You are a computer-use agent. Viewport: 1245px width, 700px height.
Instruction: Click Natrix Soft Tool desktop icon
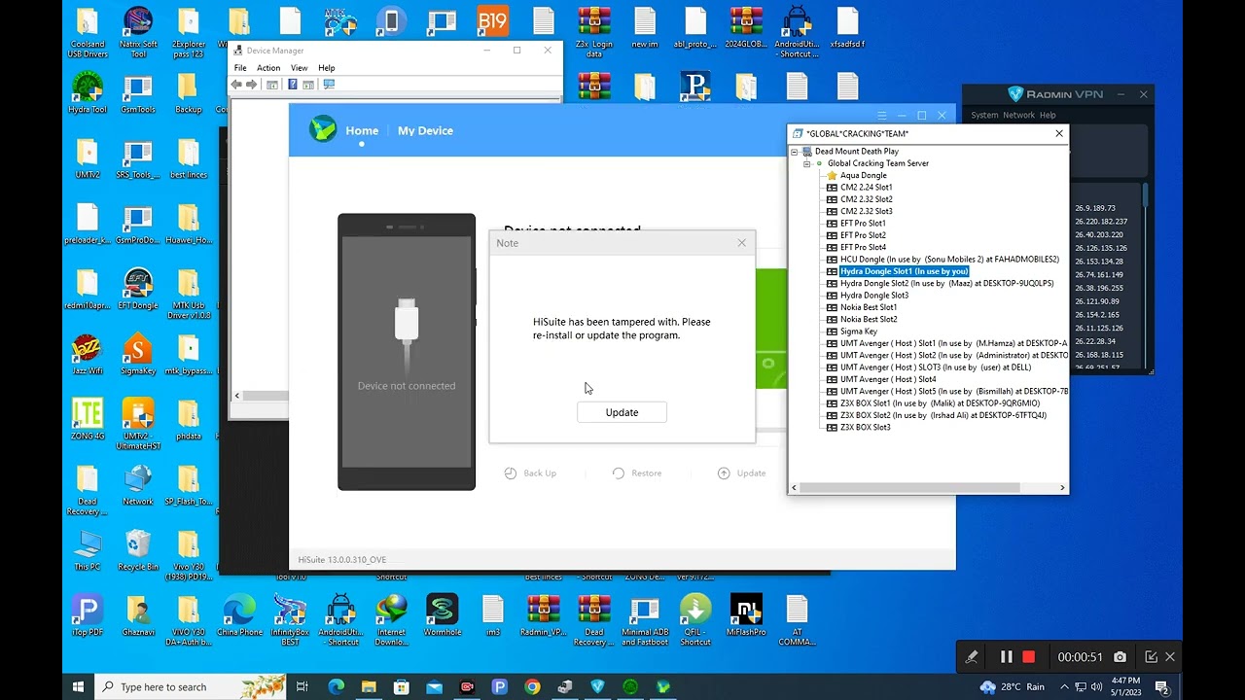[137, 33]
